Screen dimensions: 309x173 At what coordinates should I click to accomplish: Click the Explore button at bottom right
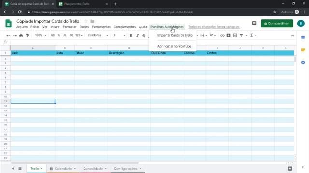[x=290, y=169]
